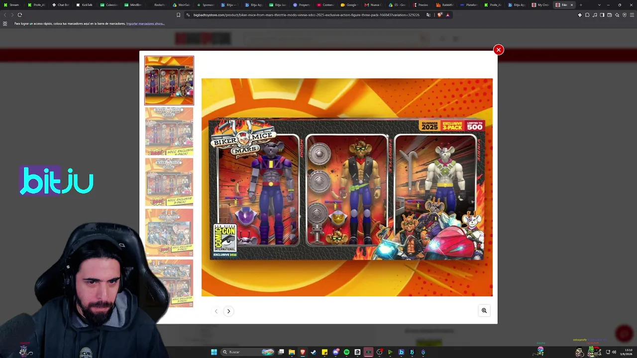Switch to the MindBre tab

[133, 5]
